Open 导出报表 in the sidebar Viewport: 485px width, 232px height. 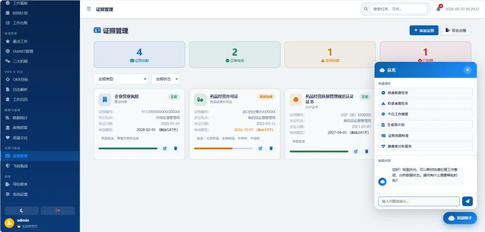tap(40, 184)
